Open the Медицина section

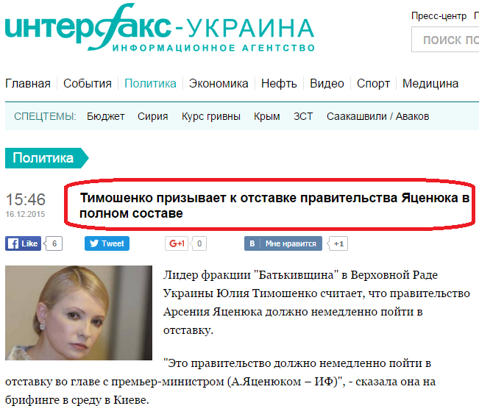[430, 83]
